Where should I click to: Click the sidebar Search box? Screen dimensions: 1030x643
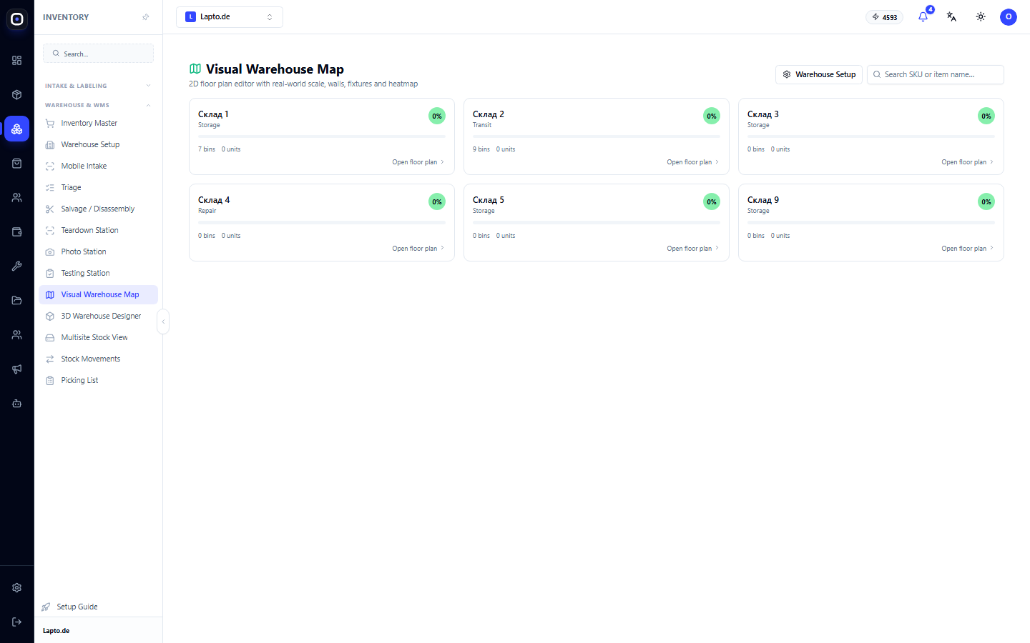98,54
